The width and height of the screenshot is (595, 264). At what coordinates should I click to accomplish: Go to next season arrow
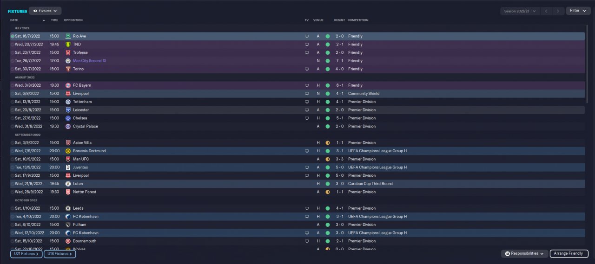[558, 11]
